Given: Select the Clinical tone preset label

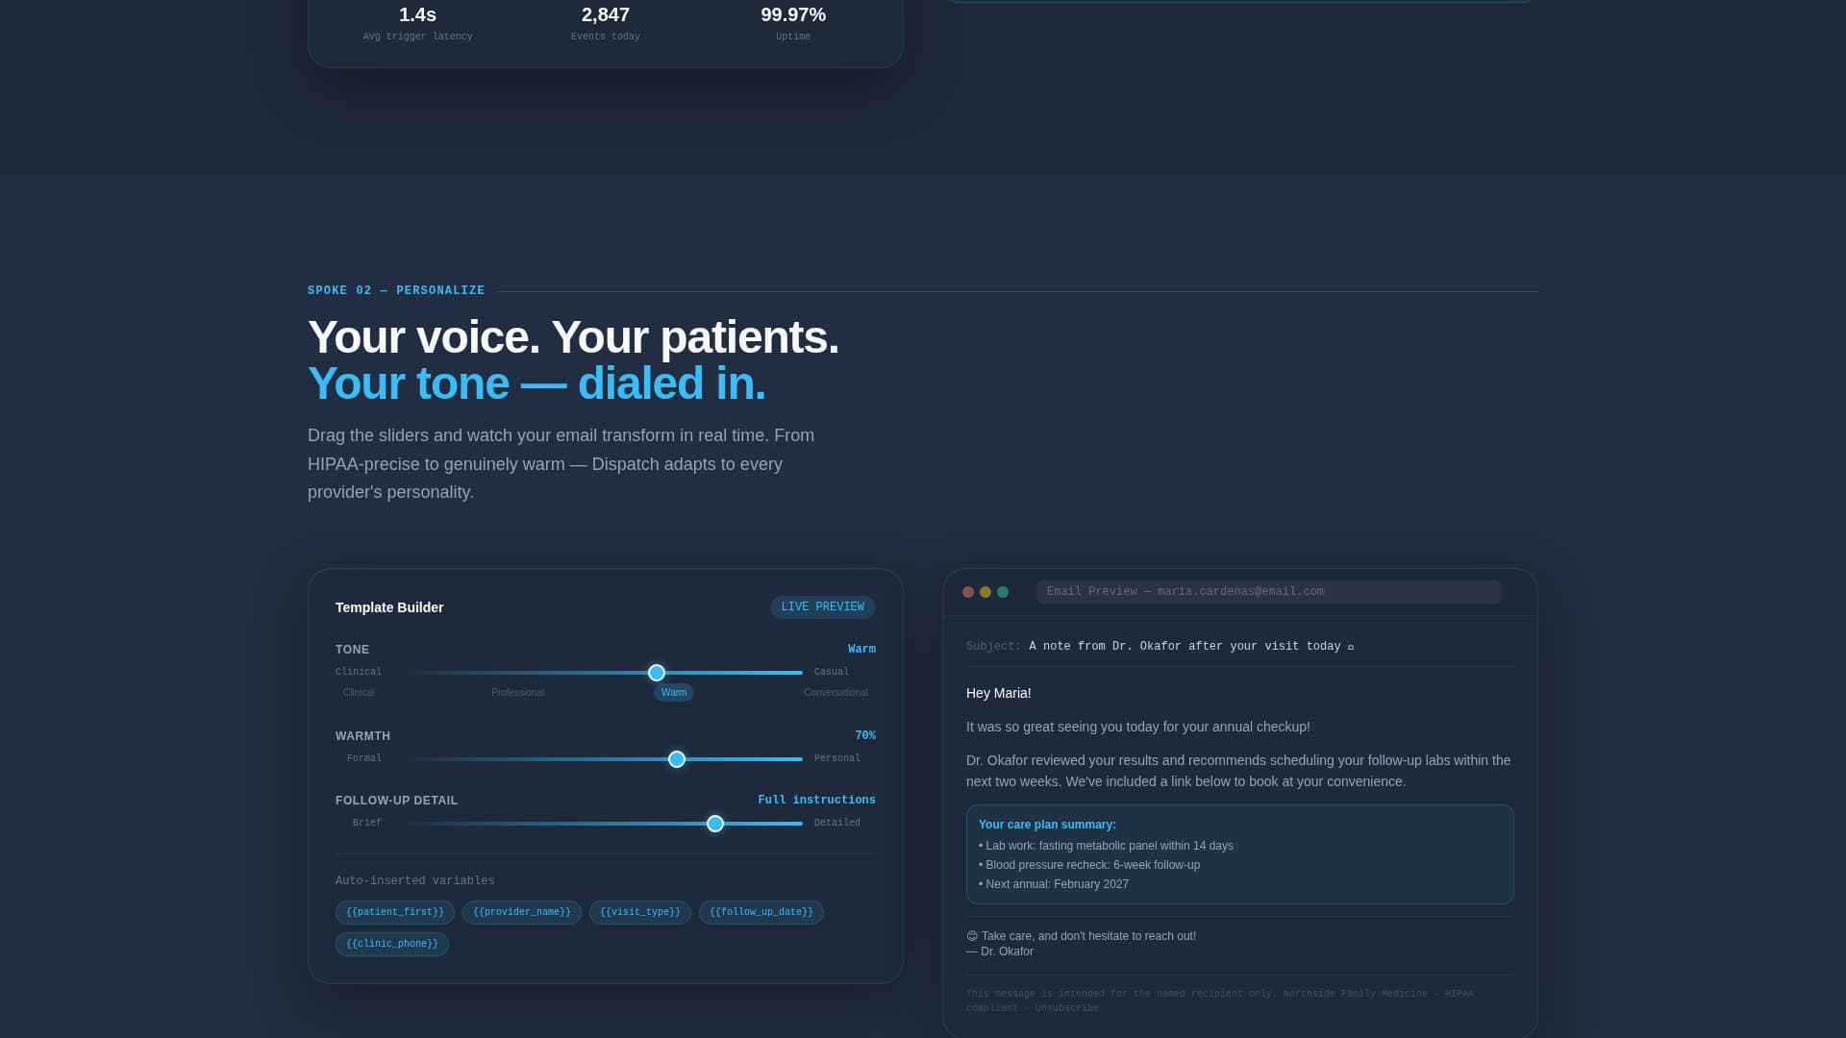Looking at the screenshot, I should coord(359,693).
